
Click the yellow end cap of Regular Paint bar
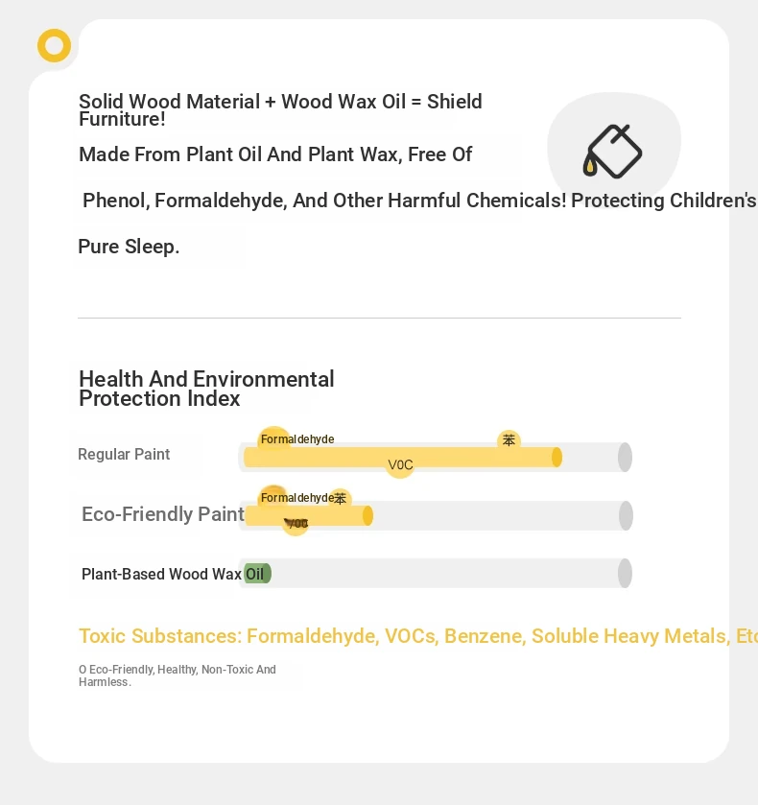coord(557,457)
